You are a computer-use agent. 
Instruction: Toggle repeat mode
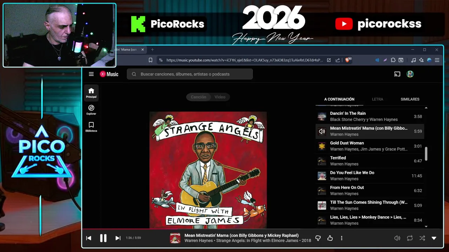pyautogui.click(x=410, y=238)
